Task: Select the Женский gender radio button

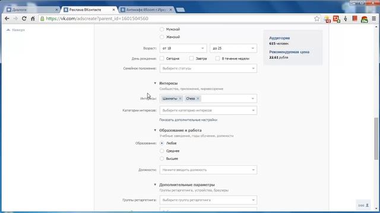Action: tap(161, 37)
